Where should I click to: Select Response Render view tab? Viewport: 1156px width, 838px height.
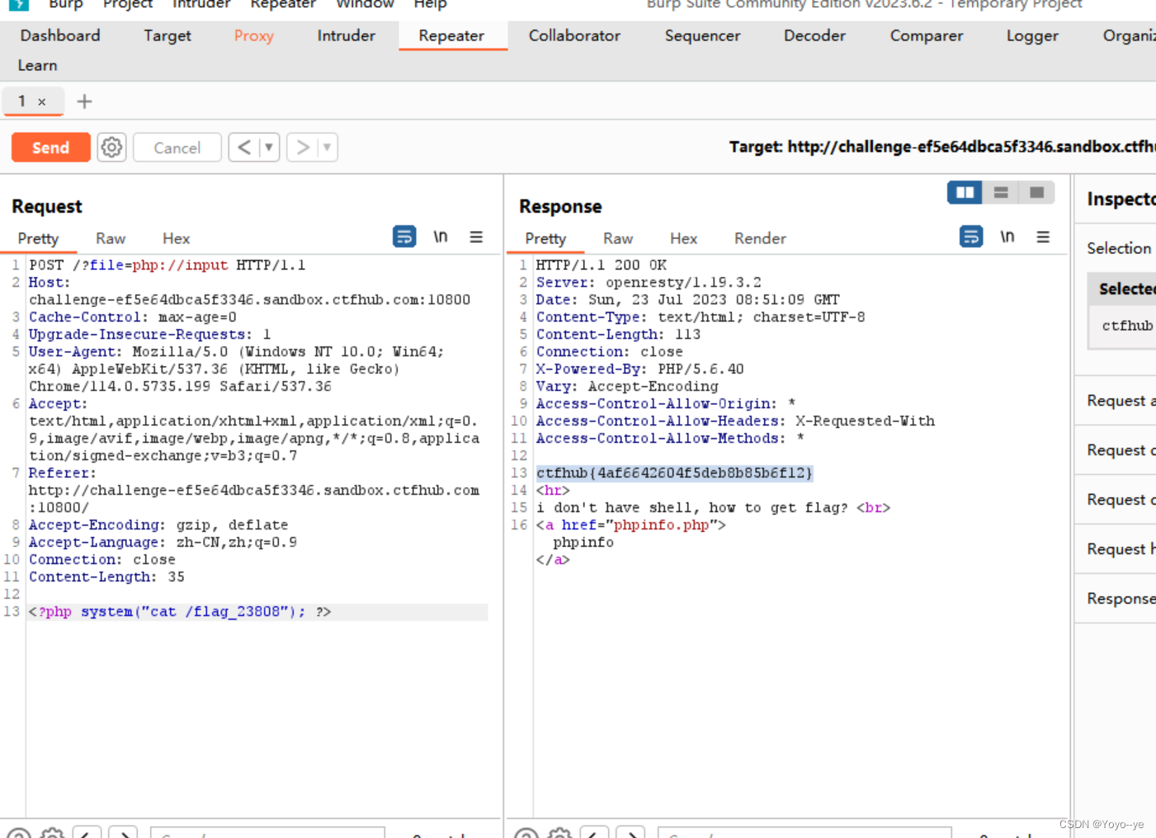[760, 238]
